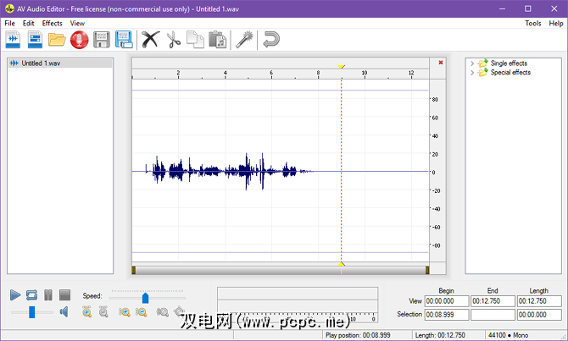Click the Undo arrow icon
The height and width of the screenshot is (341, 568).
271,39
